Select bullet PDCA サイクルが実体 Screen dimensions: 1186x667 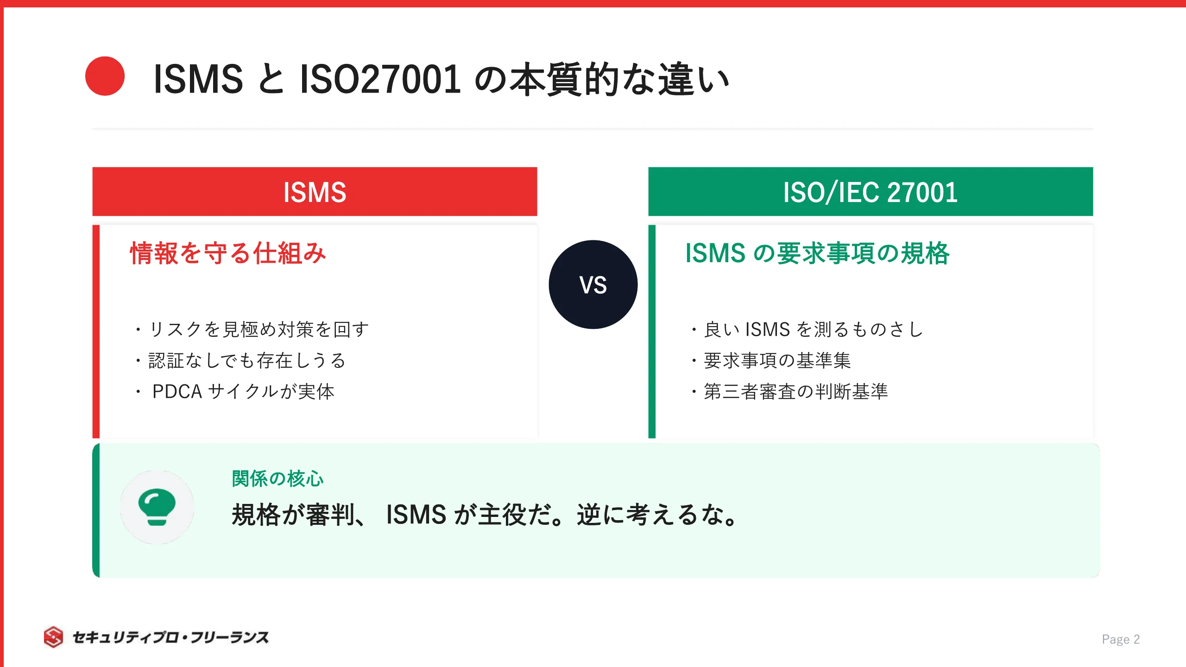pyautogui.click(x=234, y=391)
